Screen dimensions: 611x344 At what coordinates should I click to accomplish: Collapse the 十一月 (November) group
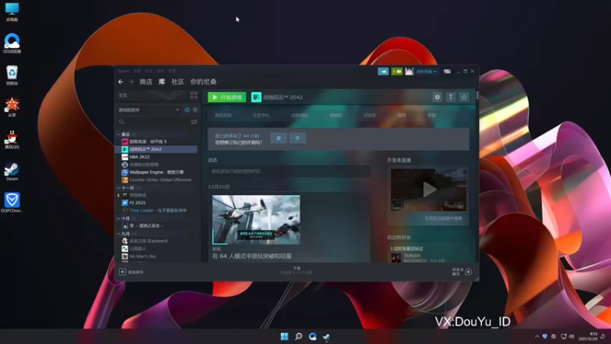pos(119,188)
